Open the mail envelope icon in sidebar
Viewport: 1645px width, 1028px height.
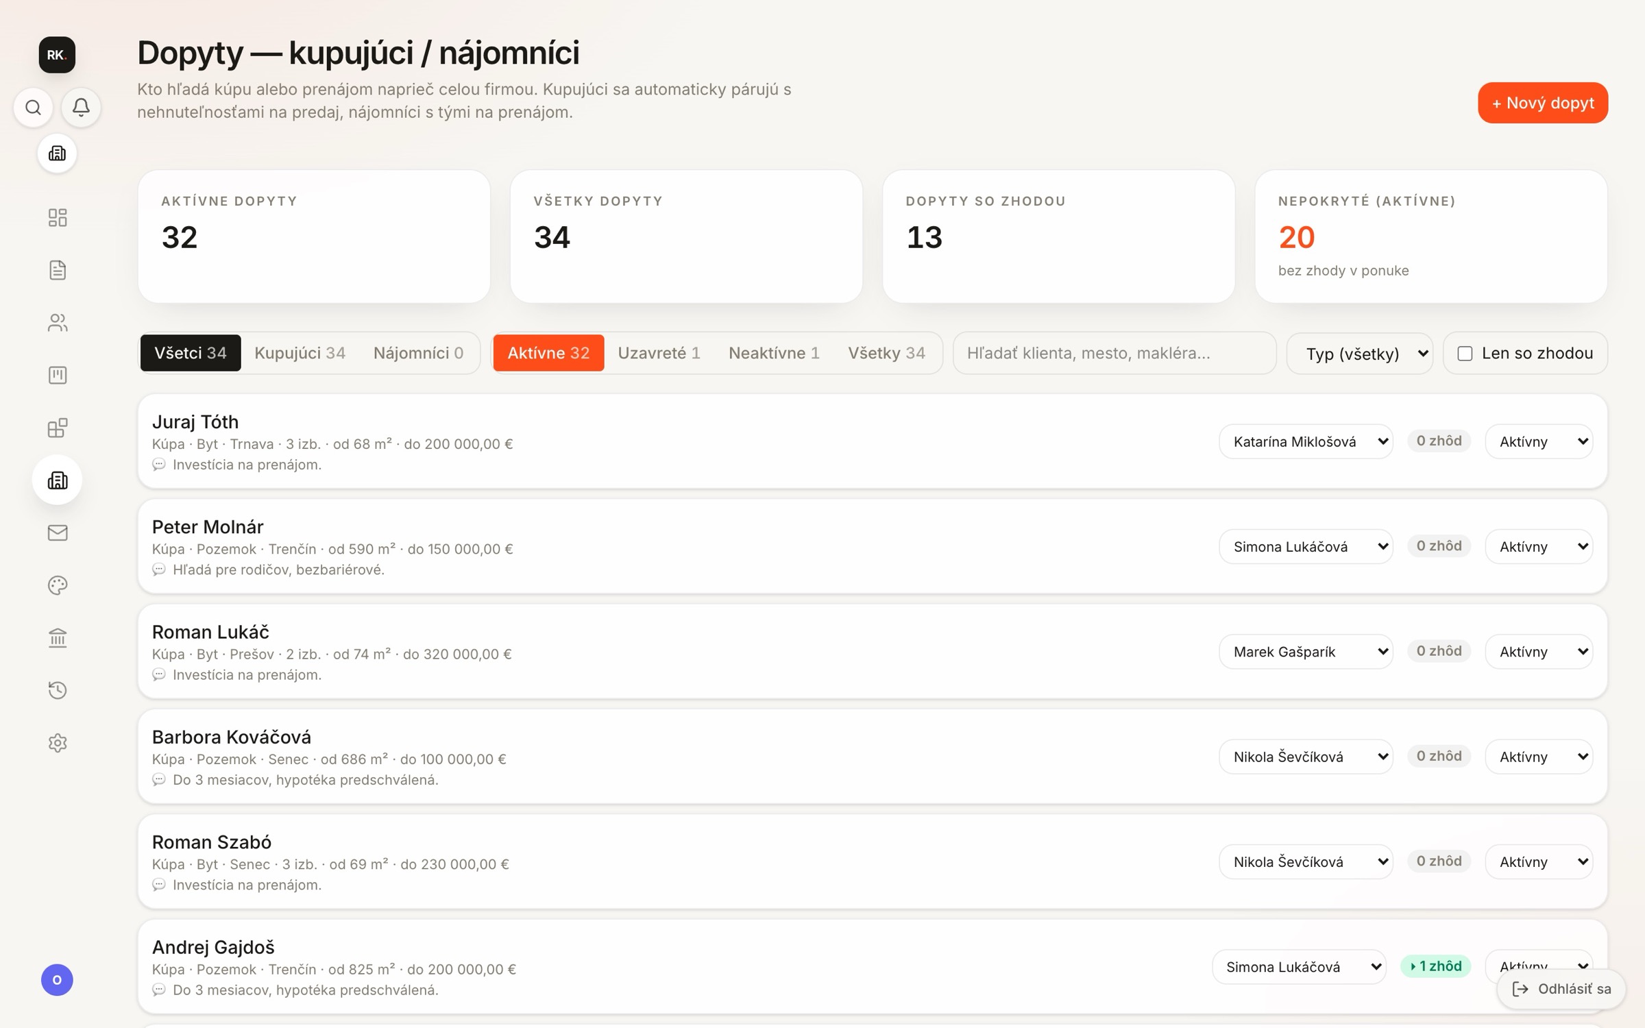coord(58,533)
